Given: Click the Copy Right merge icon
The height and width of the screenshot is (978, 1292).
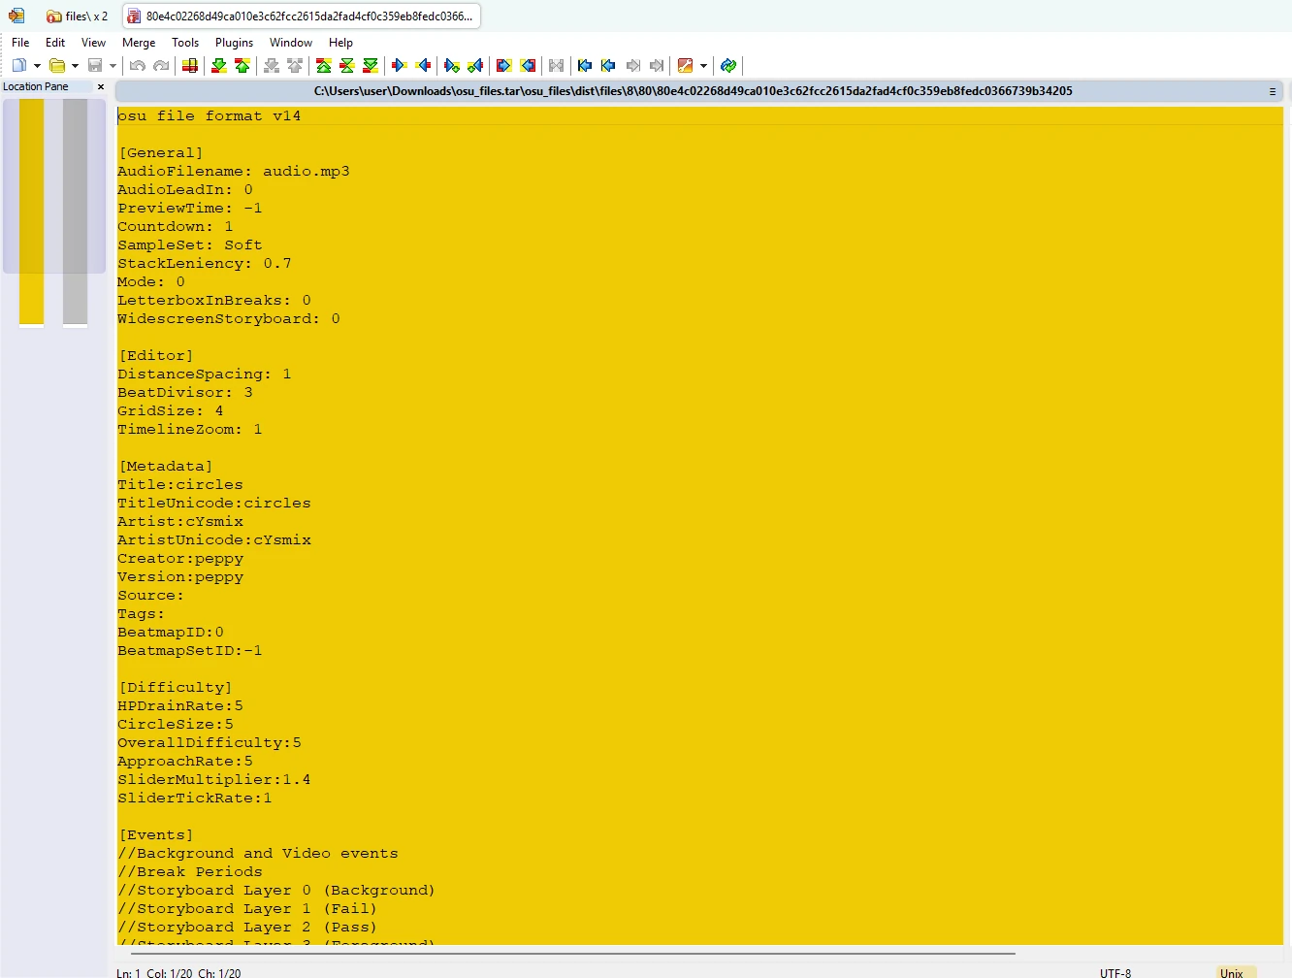Looking at the screenshot, I should click(399, 65).
